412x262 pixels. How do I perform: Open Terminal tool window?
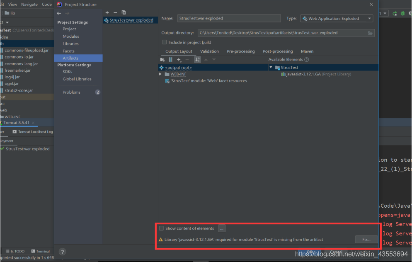pyautogui.click(x=41, y=251)
